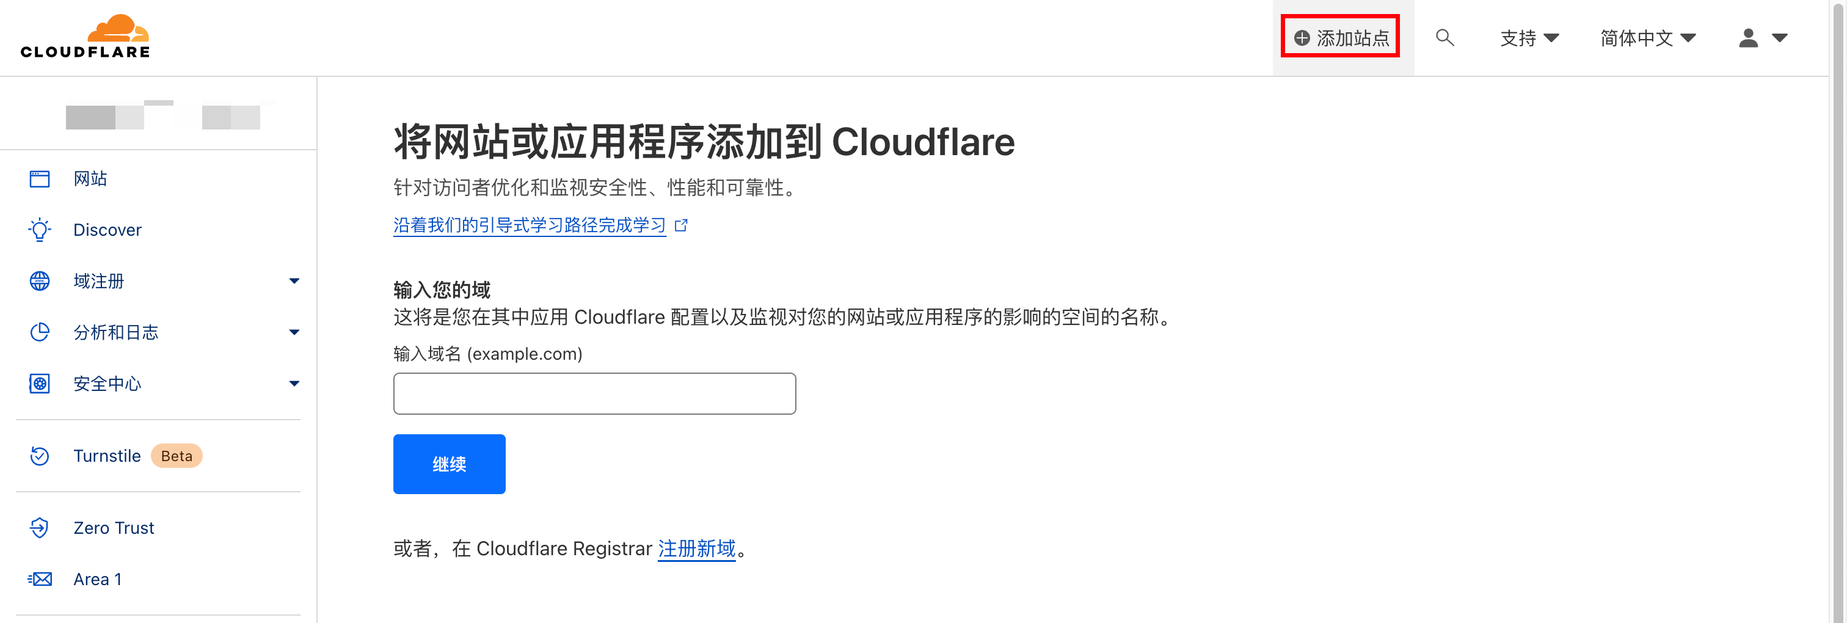Focus the domain name input field
This screenshot has height=623, width=1847.
[x=594, y=393]
